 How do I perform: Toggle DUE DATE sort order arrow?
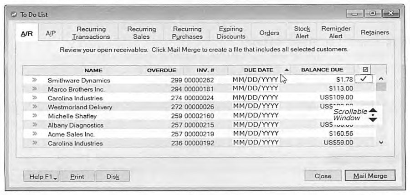click(x=287, y=70)
